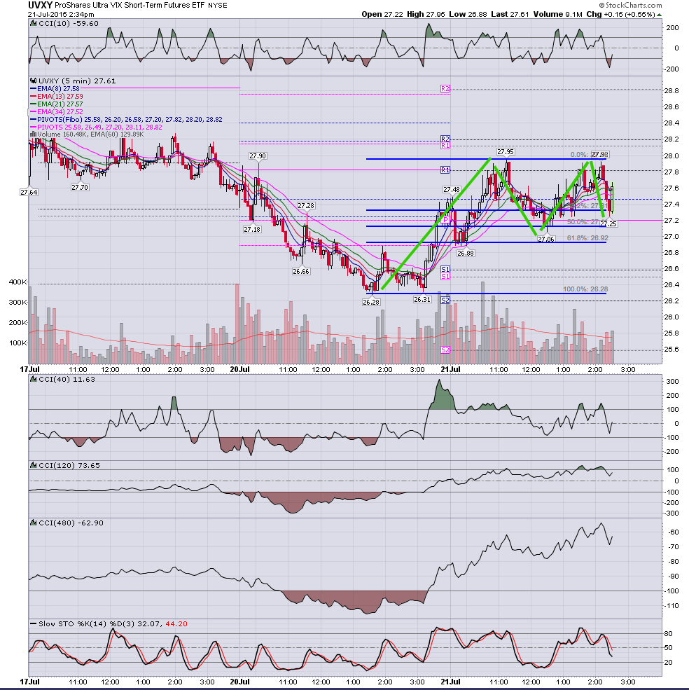Image resolution: width=689 pixels, height=690 pixels.
Task: Click the 400K volume axis label
Action: (x=18, y=282)
